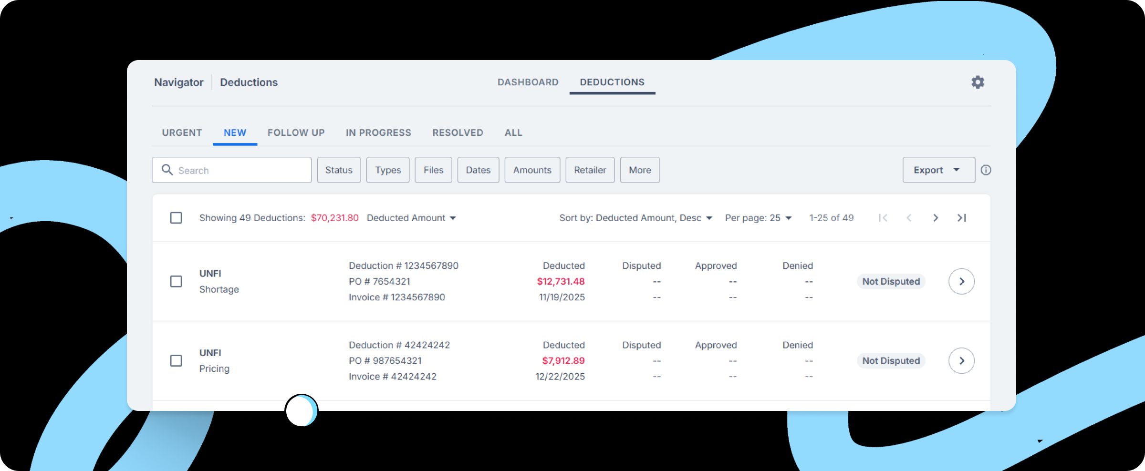1145x471 pixels.
Task: Click the 12/22/2025 date
Action: point(560,376)
